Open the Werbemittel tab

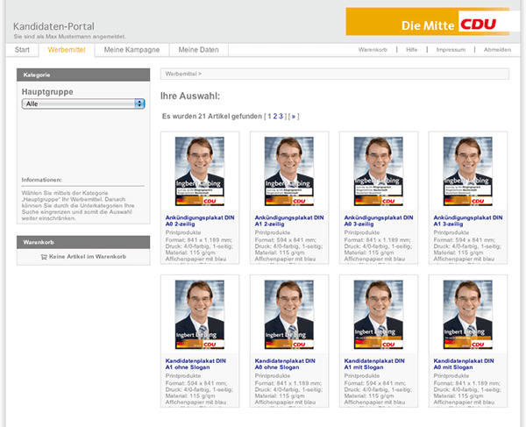pyautogui.click(x=68, y=50)
